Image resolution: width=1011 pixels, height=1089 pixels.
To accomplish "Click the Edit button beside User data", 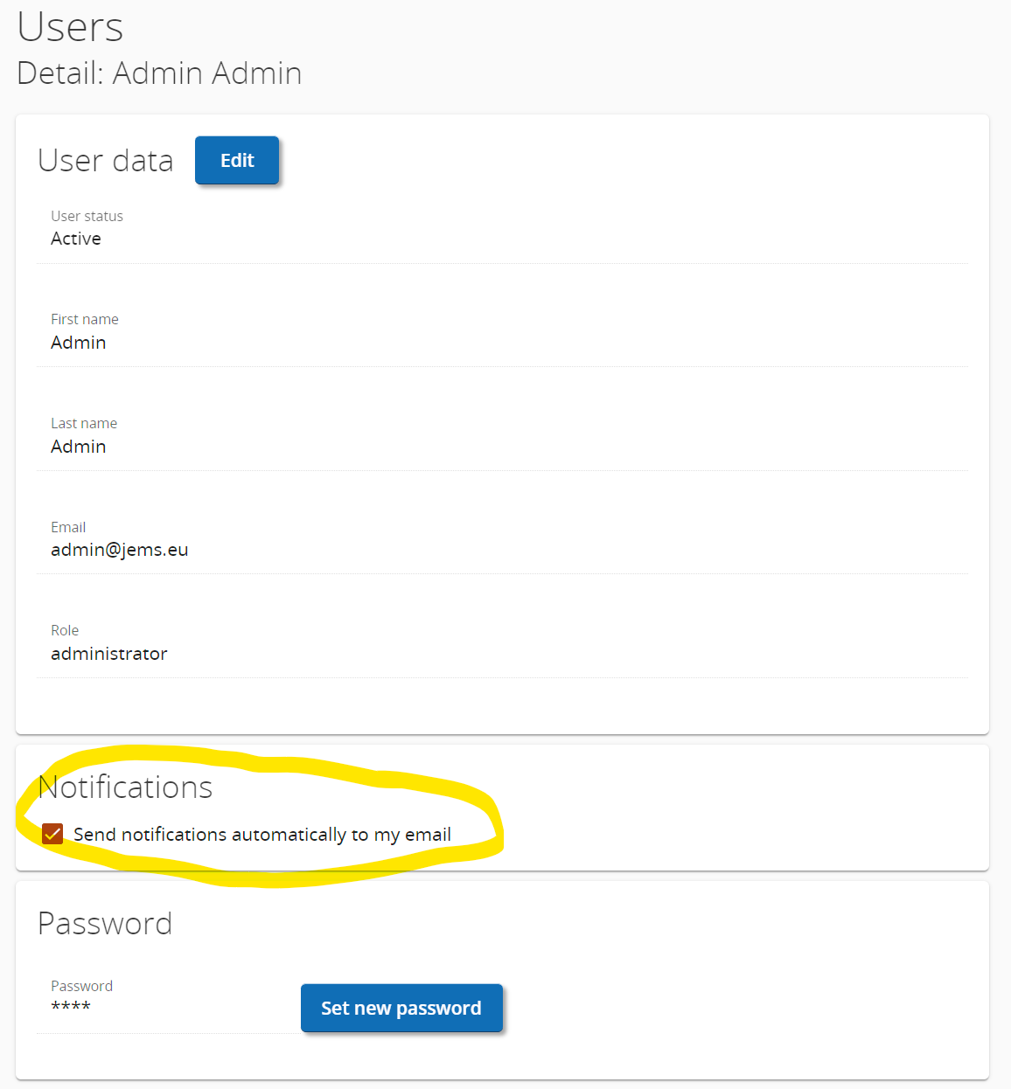I will click(236, 161).
